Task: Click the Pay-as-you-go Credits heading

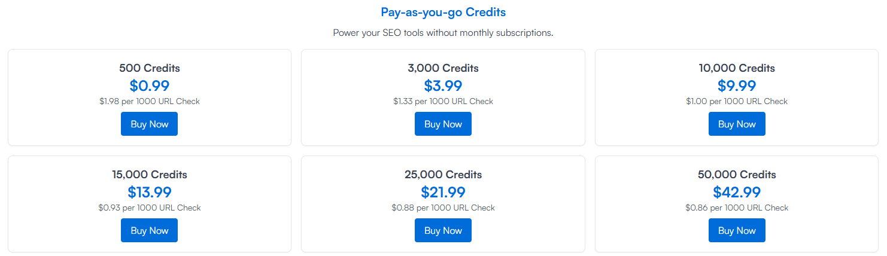Action: (443, 12)
